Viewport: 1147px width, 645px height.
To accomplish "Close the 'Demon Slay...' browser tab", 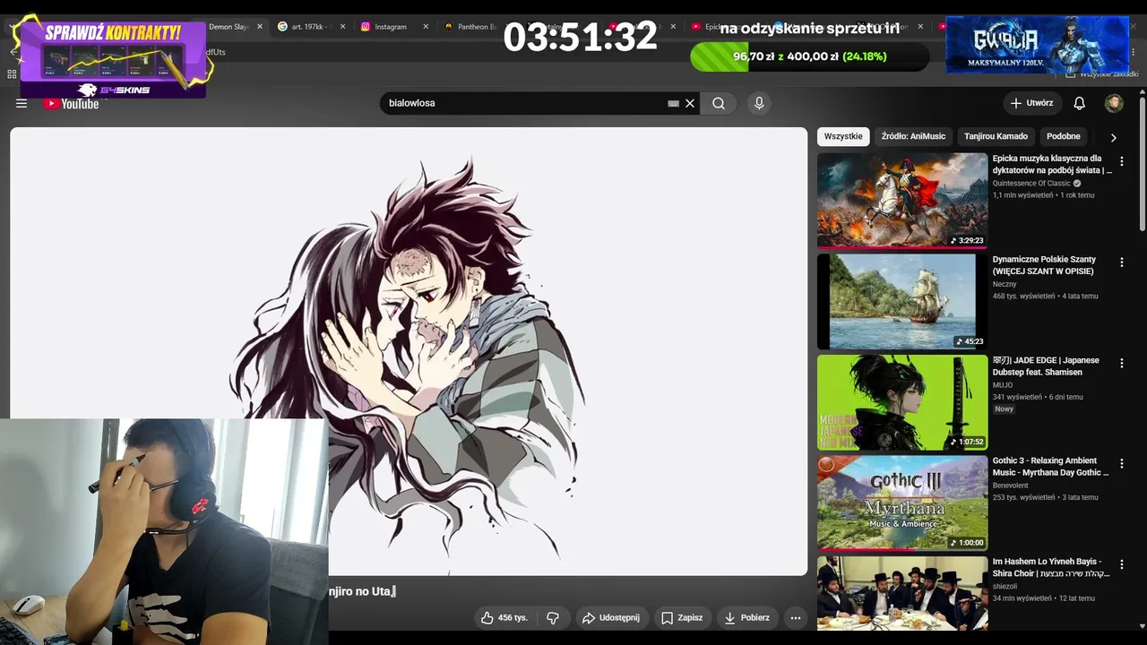I will click(x=260, y=27).
